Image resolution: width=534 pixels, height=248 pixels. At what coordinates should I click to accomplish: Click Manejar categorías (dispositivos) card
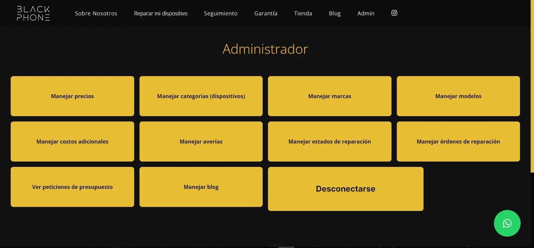[201, 96]
